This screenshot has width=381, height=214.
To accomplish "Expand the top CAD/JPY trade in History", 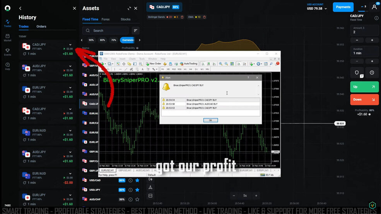I will click(70, 45).
